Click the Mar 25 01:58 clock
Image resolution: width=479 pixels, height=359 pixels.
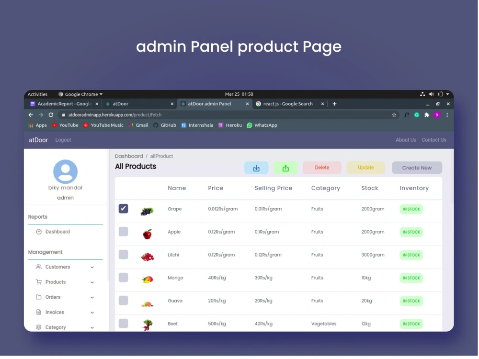tap(239, 94)
